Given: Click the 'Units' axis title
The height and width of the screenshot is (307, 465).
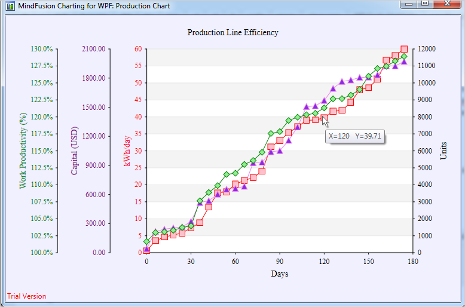Looking at the screenshot, I should (443, 151).
